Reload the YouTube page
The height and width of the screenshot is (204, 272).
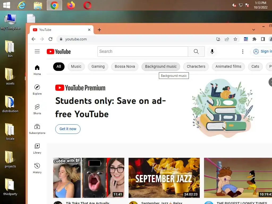50,39
